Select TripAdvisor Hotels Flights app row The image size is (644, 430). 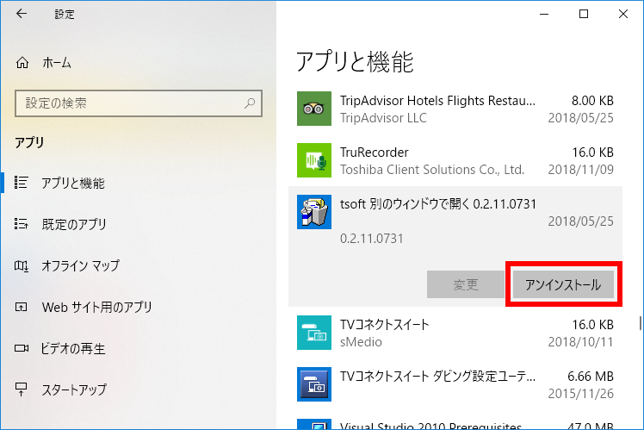455,109
